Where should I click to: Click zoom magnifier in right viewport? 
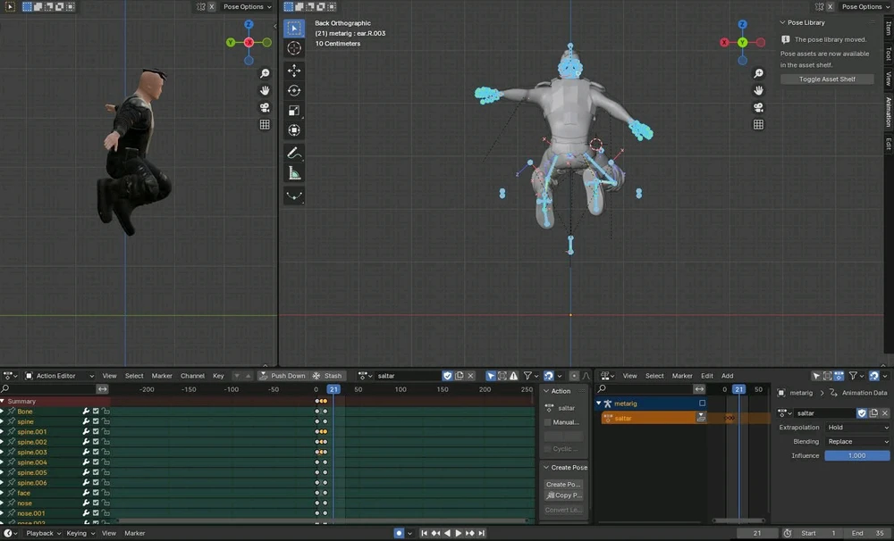[x=758, y=73]
